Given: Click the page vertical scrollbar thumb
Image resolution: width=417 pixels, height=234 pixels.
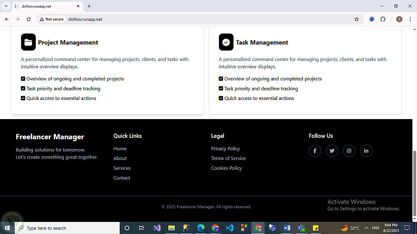Looking at the screenshot, I should pos(414,183).
